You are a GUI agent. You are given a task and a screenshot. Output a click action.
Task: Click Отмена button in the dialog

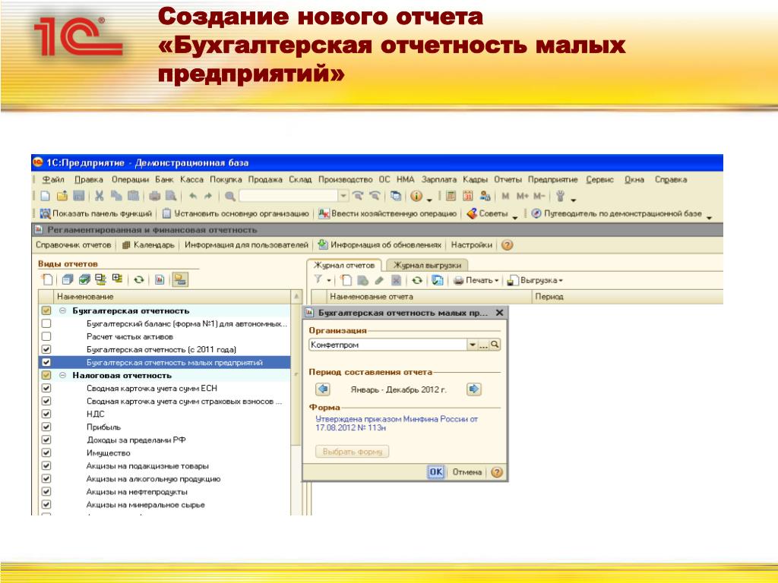pos(467,472)
